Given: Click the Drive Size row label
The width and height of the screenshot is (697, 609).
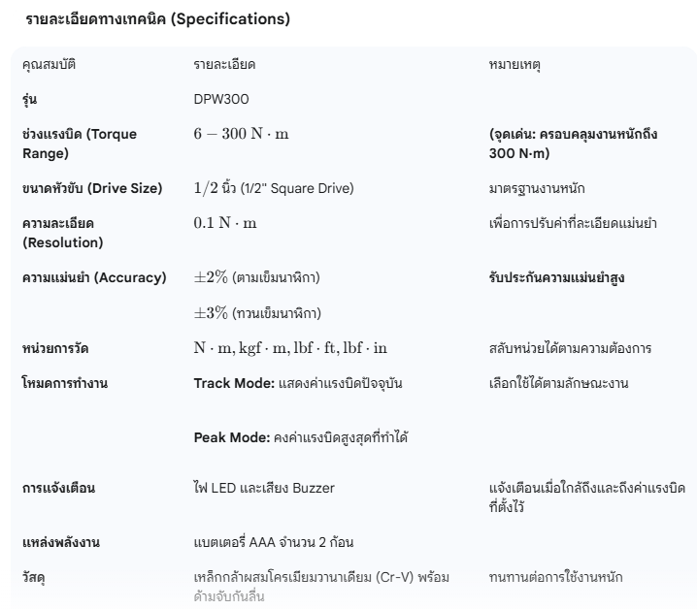Looking at the screenshot, I should [92, 188].
